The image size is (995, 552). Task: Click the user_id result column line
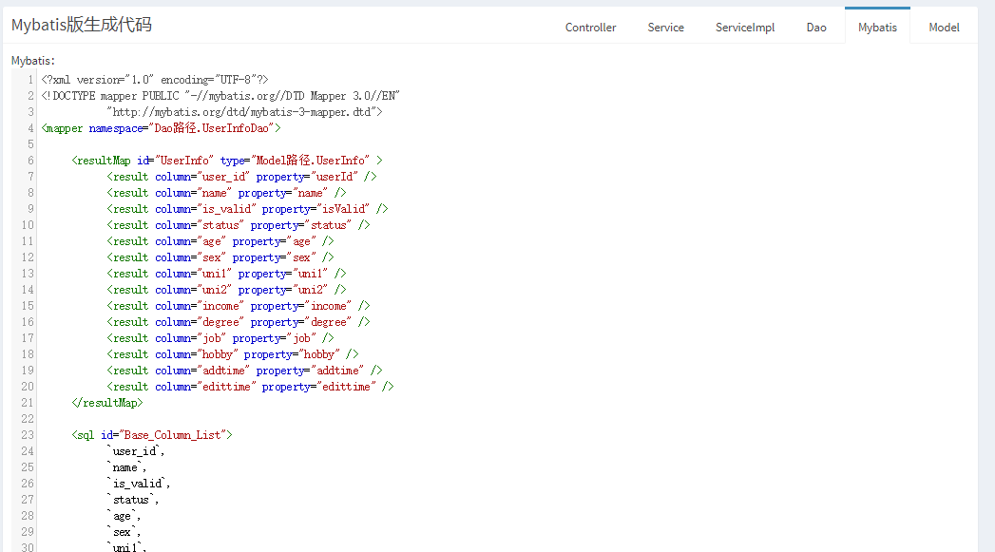click(x=241, y=177)
